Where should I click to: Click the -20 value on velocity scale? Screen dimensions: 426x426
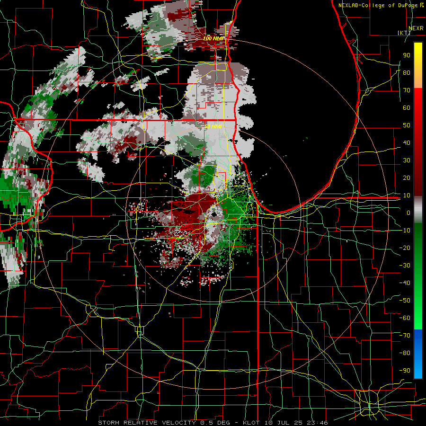click(405, 248)
